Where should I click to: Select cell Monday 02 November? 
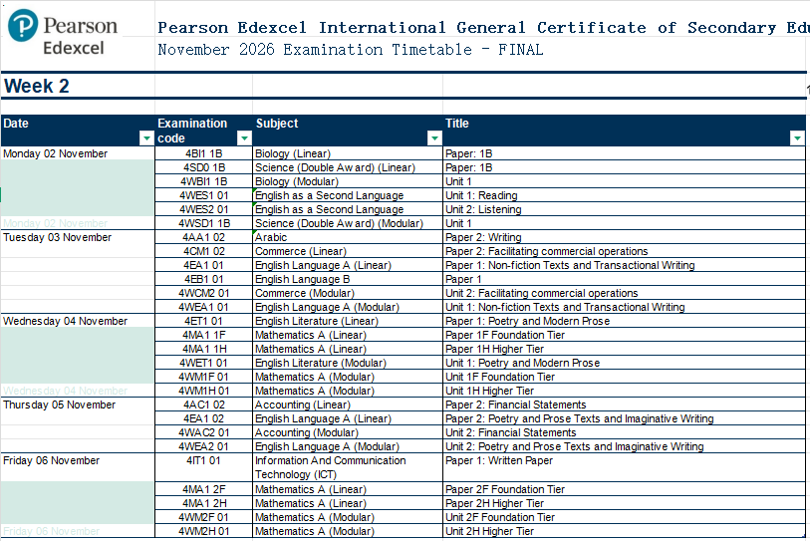78,153
